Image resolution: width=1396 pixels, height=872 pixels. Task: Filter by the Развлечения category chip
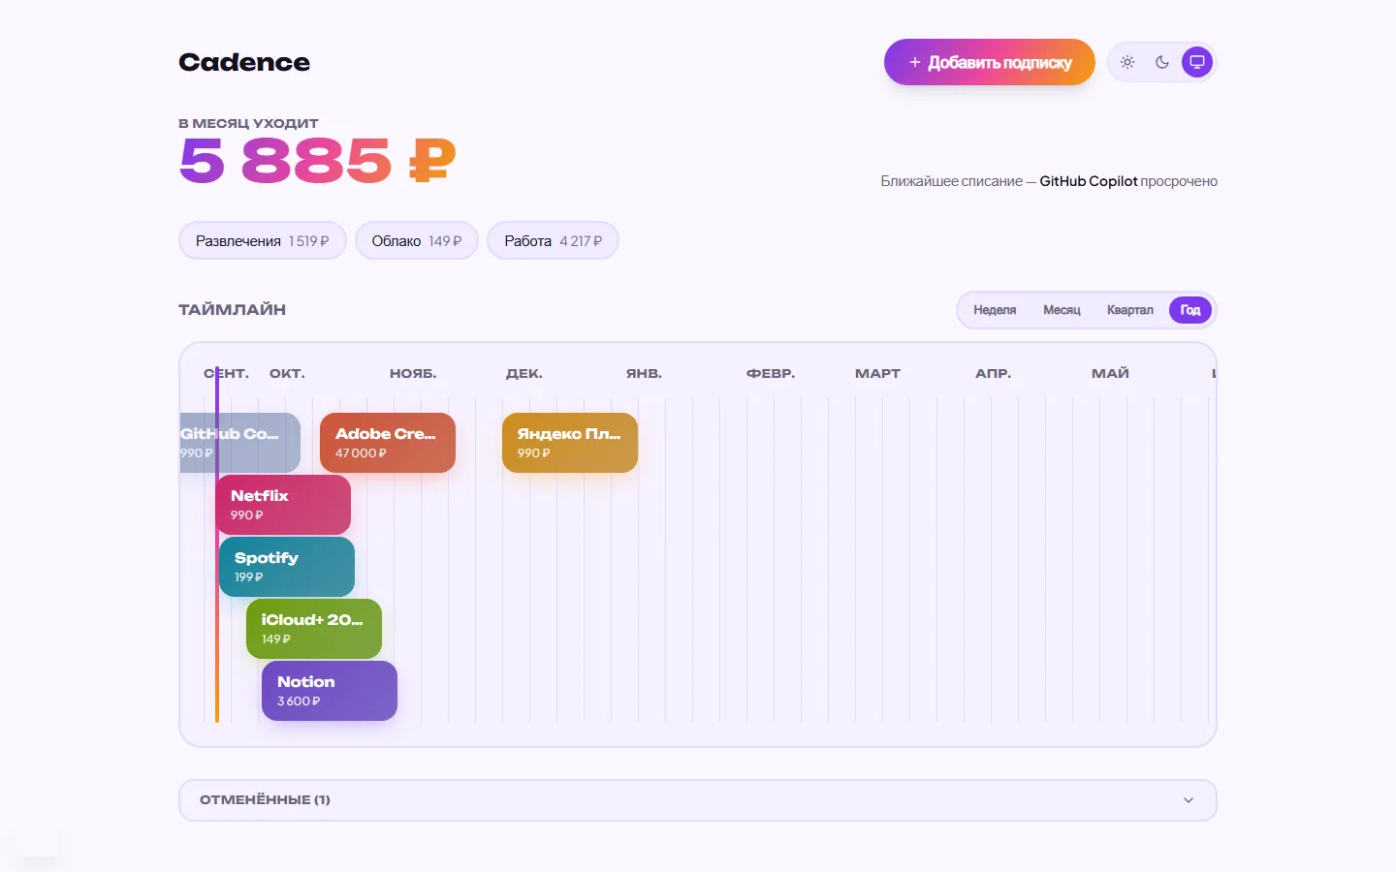point(263,241)
